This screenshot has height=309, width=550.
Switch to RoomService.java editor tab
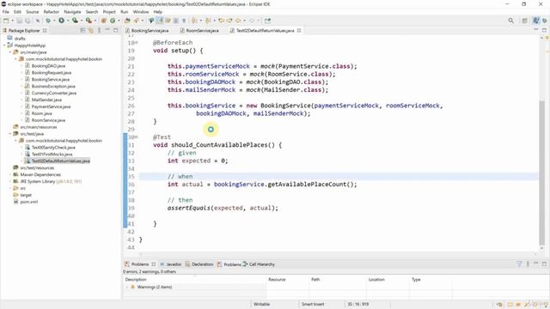pos(199,31)
